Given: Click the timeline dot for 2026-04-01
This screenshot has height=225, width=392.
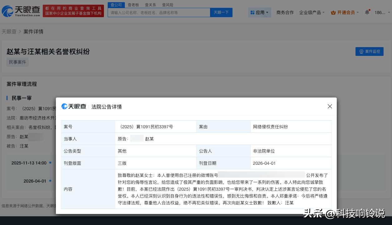Looking at the screenshot, I should point(50,181).
